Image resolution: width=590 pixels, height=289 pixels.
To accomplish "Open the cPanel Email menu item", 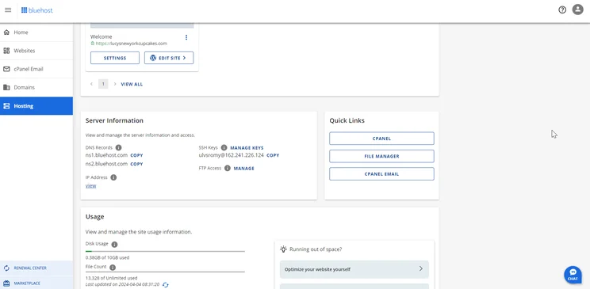I will tap(36, 69).
